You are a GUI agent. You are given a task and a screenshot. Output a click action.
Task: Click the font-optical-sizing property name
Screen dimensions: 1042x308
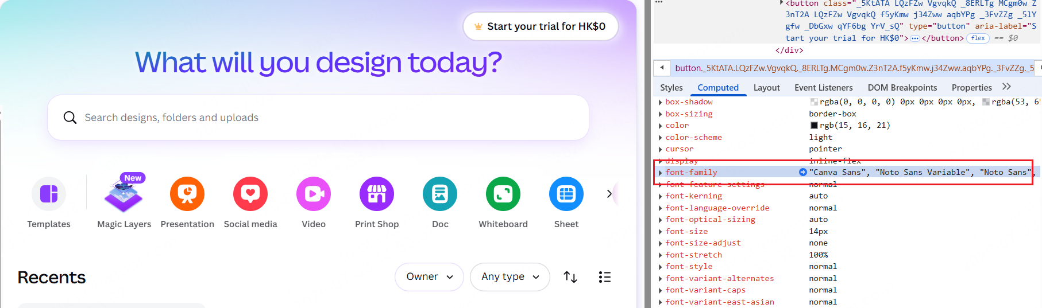711,220
